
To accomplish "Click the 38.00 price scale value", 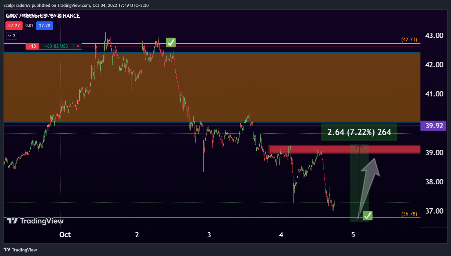I will click(435, 182).
